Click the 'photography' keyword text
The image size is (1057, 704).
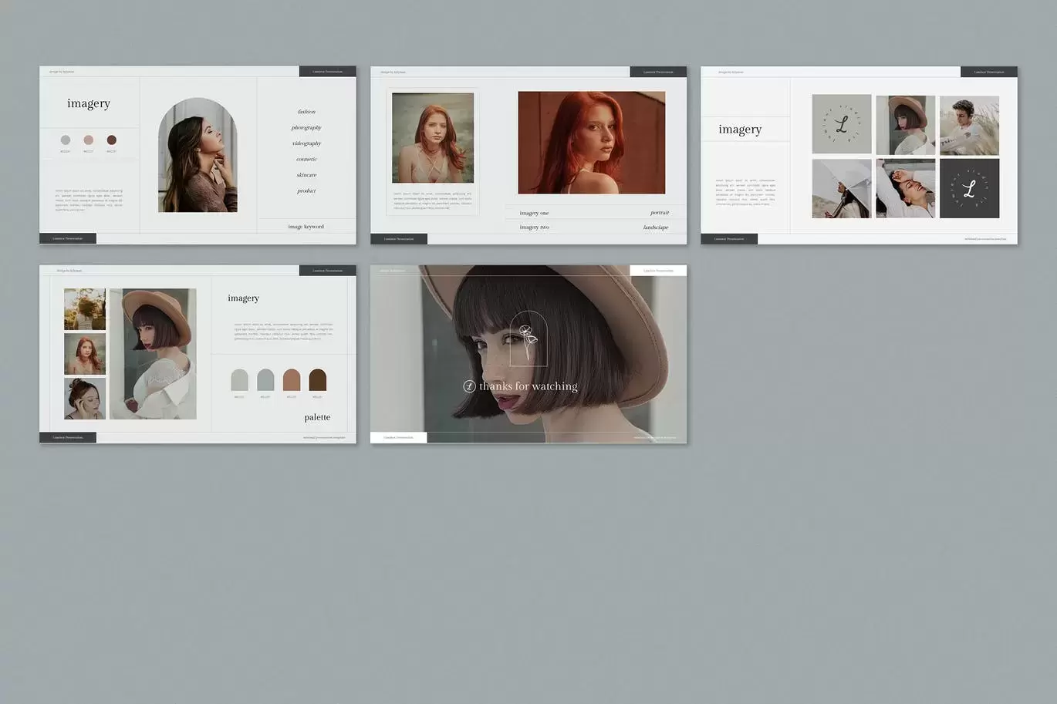[x=306, y=128]
